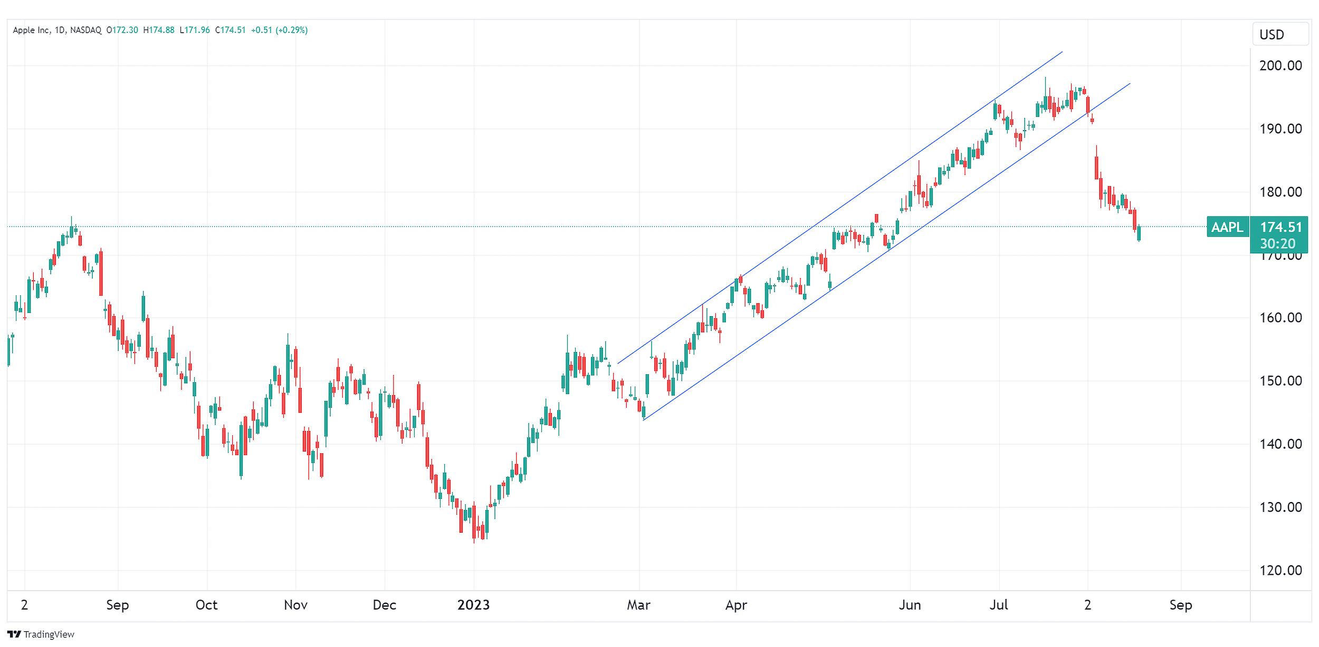The image size is (1319, 647).
Task: Click the Jun label on time axis
Action: point(910,605)
